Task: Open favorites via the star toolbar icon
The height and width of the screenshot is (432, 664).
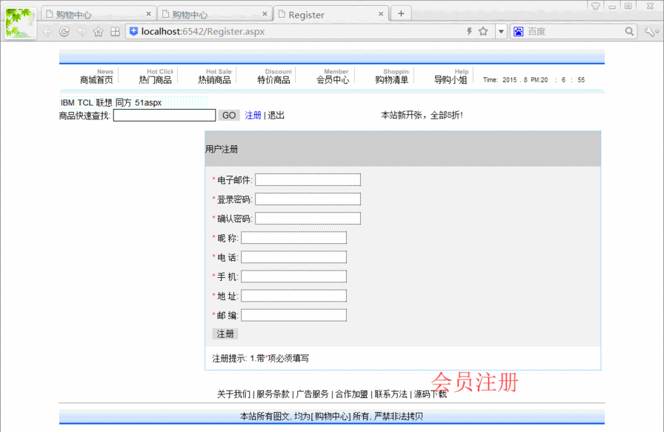Action: (98, 32)
